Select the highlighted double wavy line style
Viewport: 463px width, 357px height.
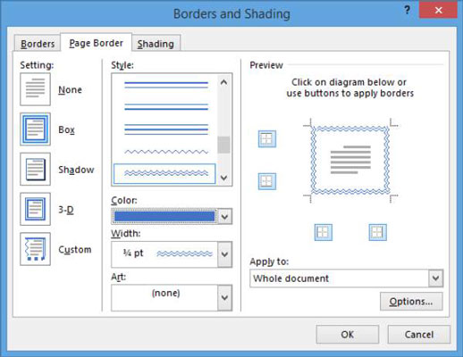pyautogui.click(x=164, y=173)
